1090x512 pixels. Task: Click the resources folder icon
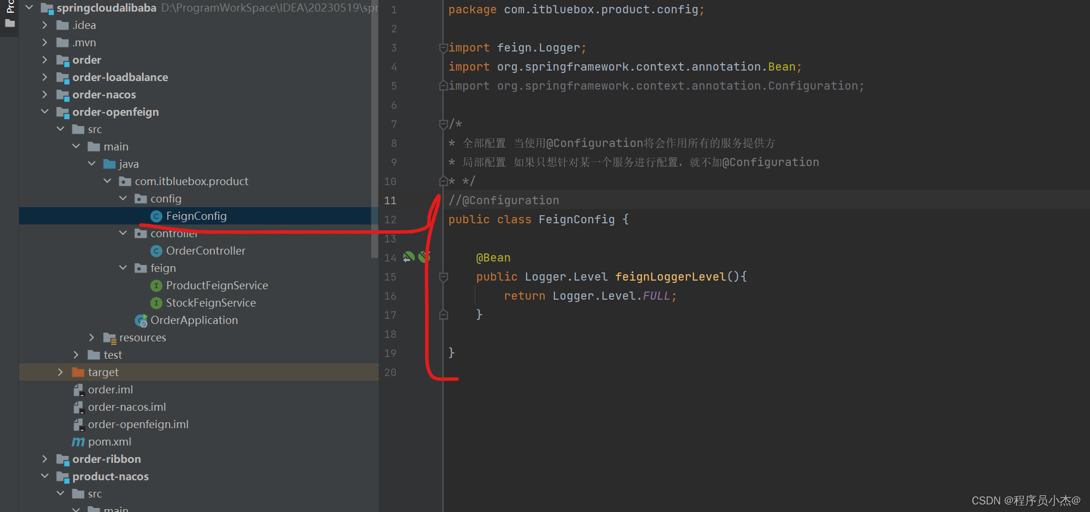(109, 338)
